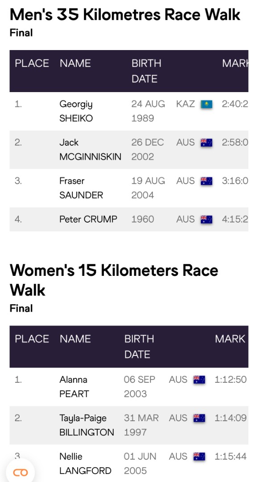258x482 pixels.
Task: Click Australian flag in Fraser Saunder row
Action: [x=207, y=181]
